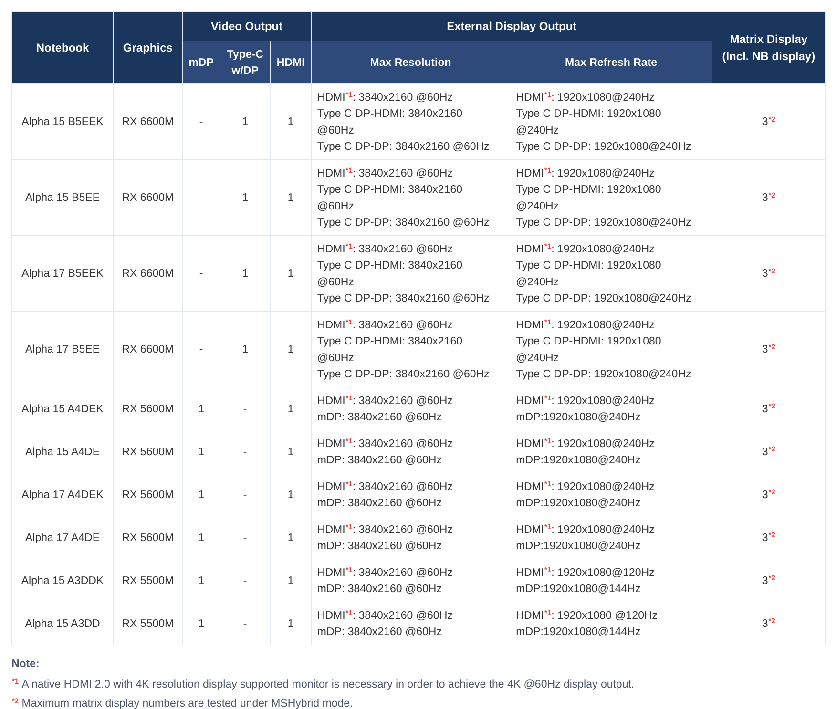
Task: Select the footnote about native HDMI 2.0
Action: pyautogui.click(x=323, y=684)
